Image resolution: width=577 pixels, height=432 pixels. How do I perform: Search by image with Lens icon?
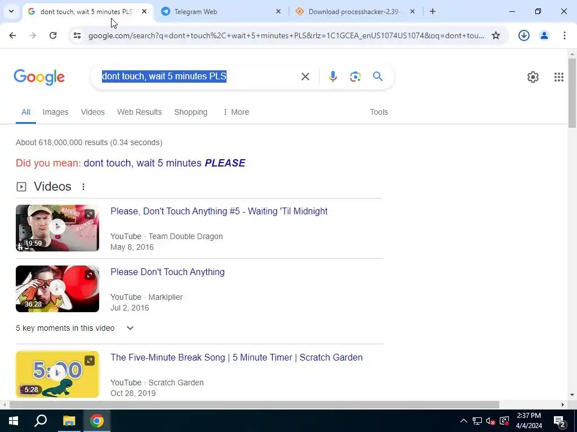(x=355, y=76)
